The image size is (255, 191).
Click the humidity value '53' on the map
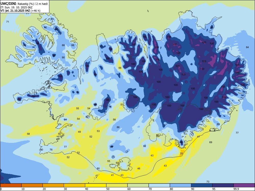pos(98,131)
